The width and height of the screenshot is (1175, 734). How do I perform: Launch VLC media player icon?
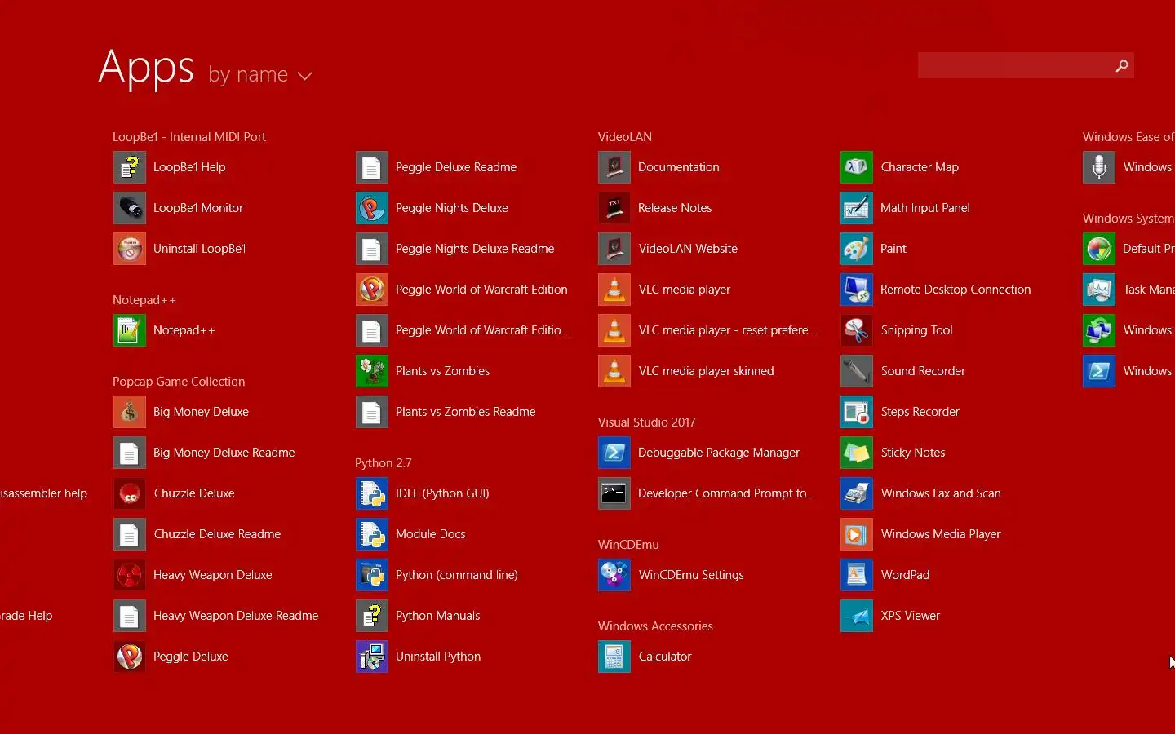click(x=614, y=290)
